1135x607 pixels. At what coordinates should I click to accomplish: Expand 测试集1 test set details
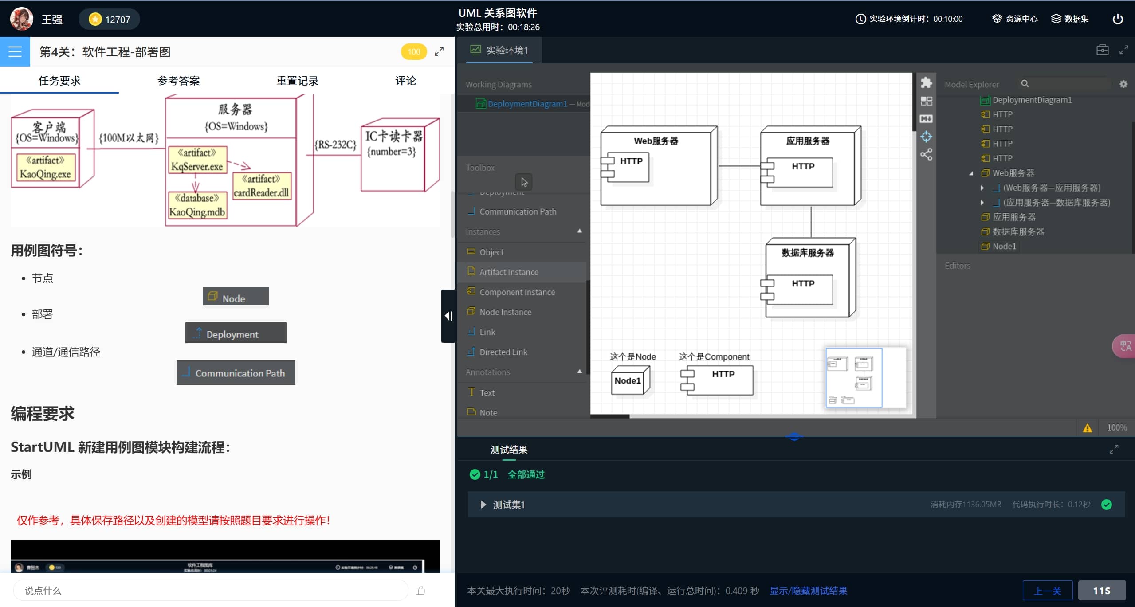click(x=483, y=504)
